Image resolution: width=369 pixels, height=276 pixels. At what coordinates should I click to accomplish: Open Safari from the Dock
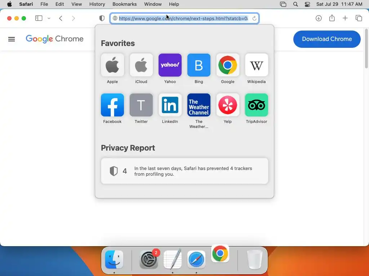point(196,259)
